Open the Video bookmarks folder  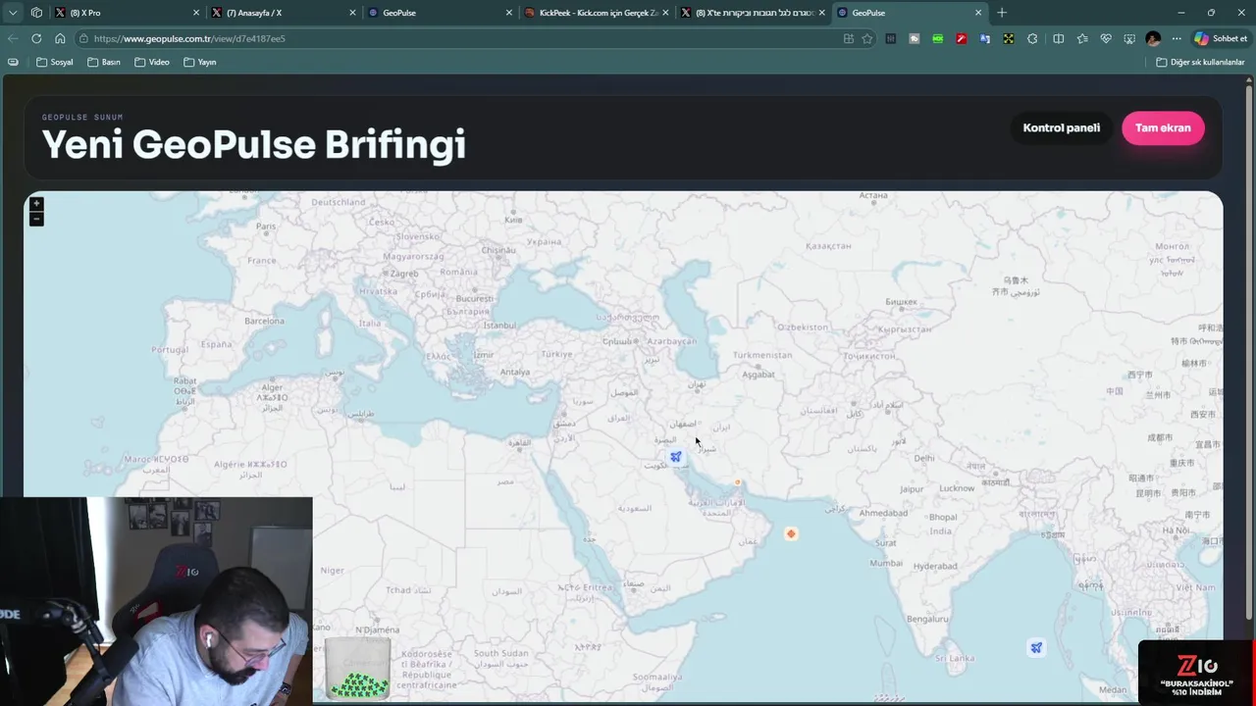pos(152,62)
